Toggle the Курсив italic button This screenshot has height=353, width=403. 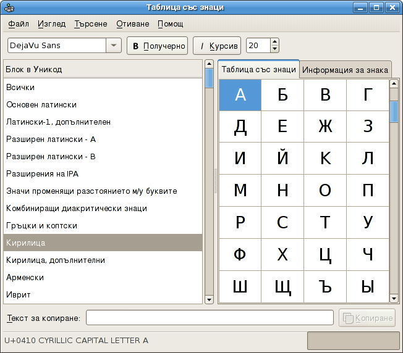[x=216, y=46]
